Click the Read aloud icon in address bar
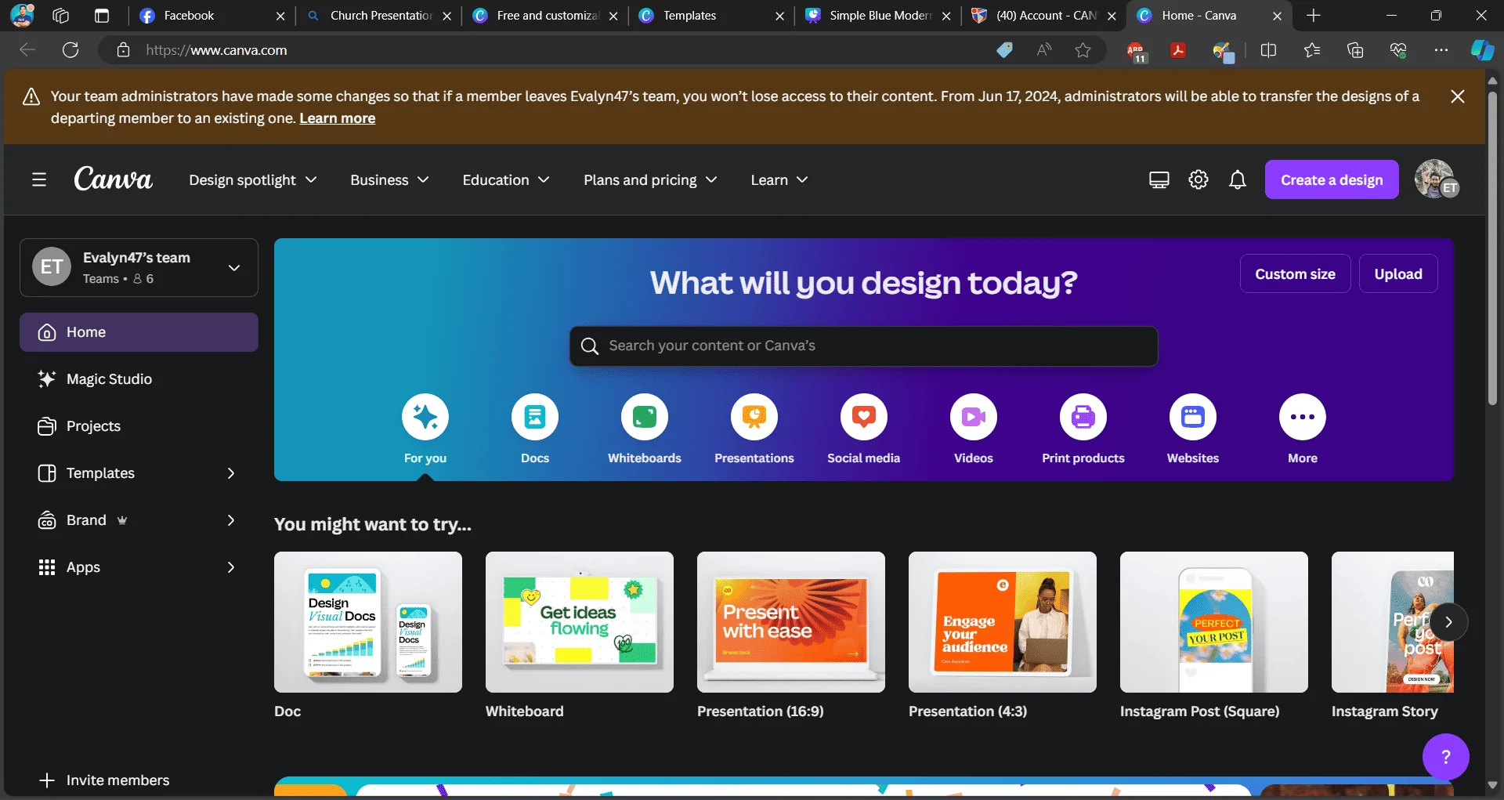1504x800 pixels. (x=1043, y=50)
